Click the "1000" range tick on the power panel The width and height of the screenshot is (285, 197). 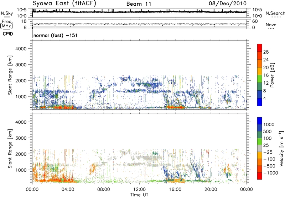(21, 96)
